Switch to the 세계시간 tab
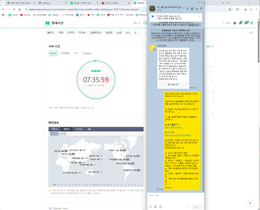The image size is (260, 210). click(x=67, y=129)
